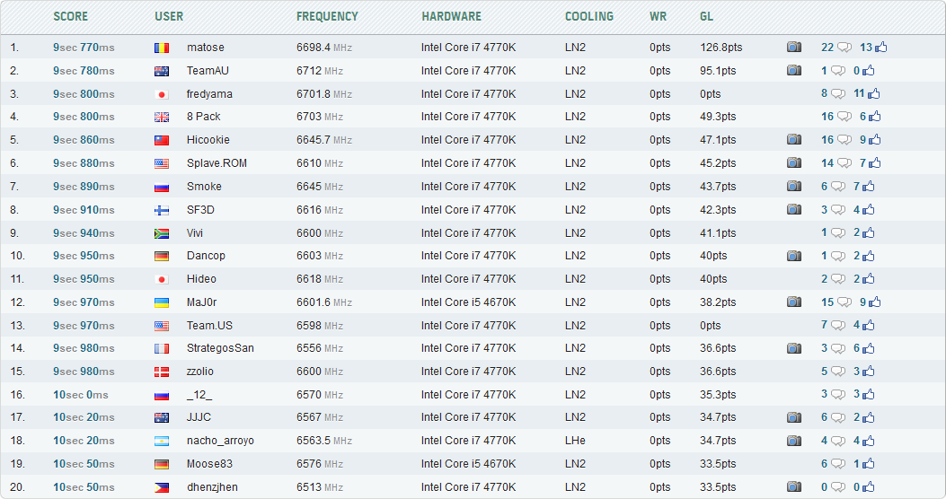Click camera icon for nacho_arroyo
The height and width of the screenshot is (499, 946).
(794, 441)
